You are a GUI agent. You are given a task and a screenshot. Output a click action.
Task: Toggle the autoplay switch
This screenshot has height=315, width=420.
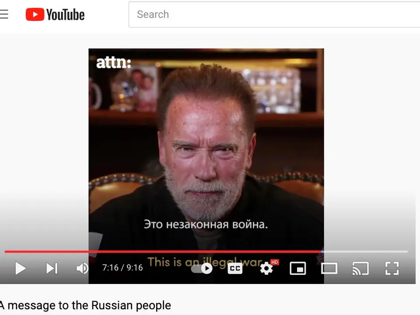[x=202, y=268]
